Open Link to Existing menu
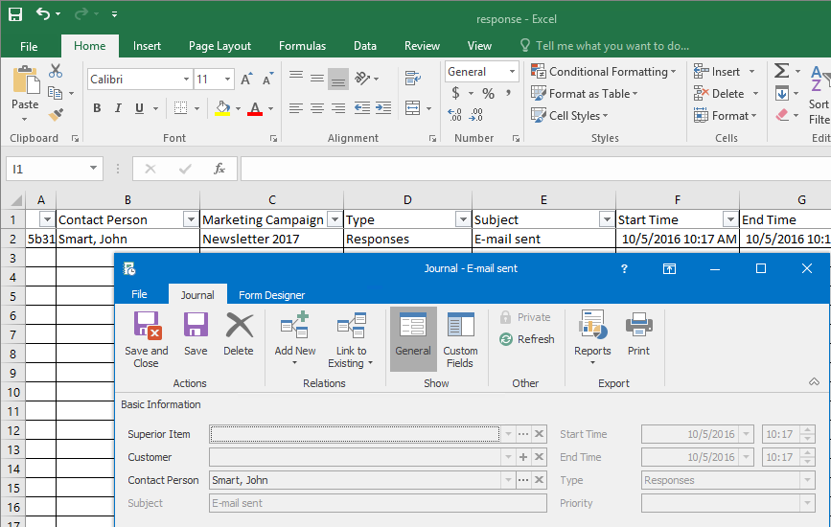Screen dimensions: 831x527 point(350,339)
